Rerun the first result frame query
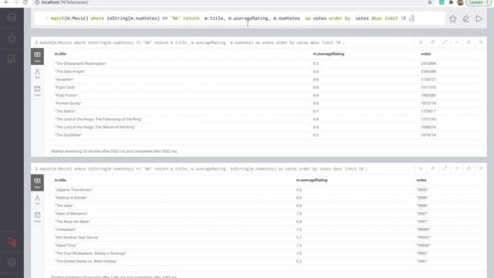This screenshot has width=494, height=278. pos(469,42)
